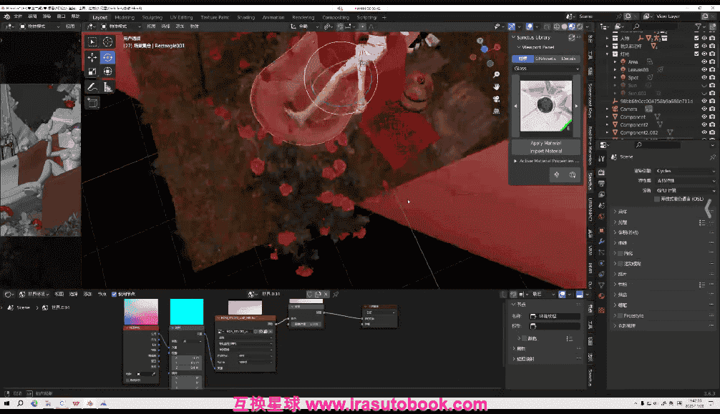Click the Blender logo menu icon
The width and height of the screenshot is (720, 414).
(7, 17)
